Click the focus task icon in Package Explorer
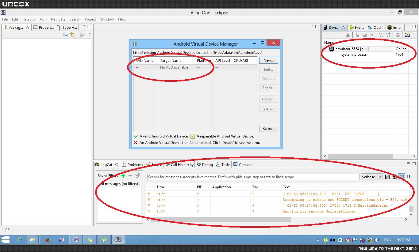Screen dimensions: 419x252 click(x=82, y=35)
